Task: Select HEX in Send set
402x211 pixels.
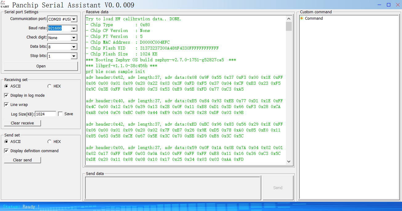Action: click(54, 142)
